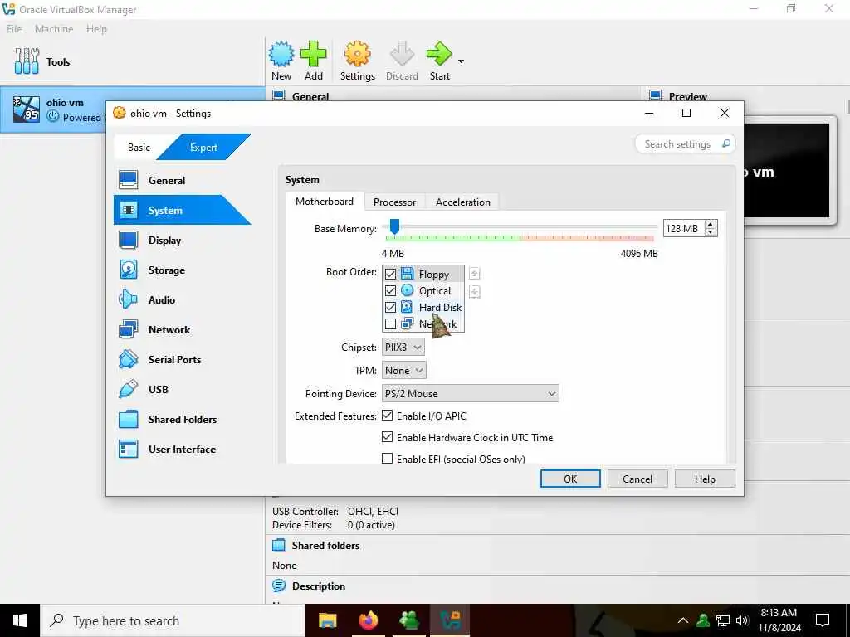The width and height of the screenshot is (850, 637).
Task: Click Base Memory slider handle
Action: (394, 227)
